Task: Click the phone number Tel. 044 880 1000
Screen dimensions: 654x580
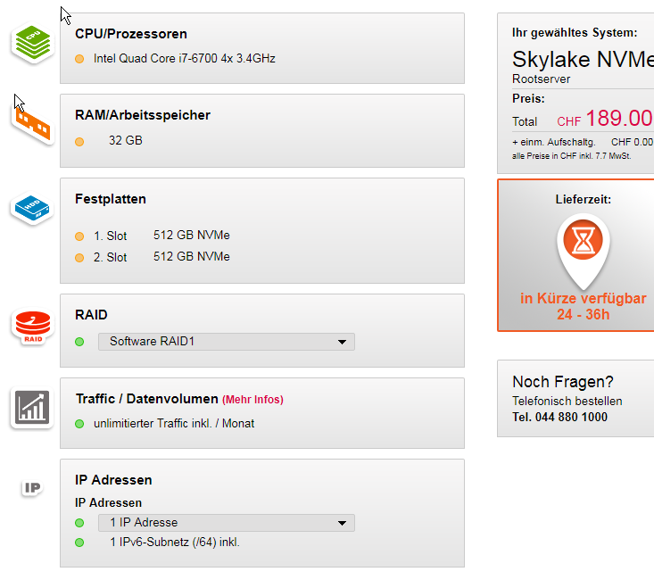Action: pos(559,417)
